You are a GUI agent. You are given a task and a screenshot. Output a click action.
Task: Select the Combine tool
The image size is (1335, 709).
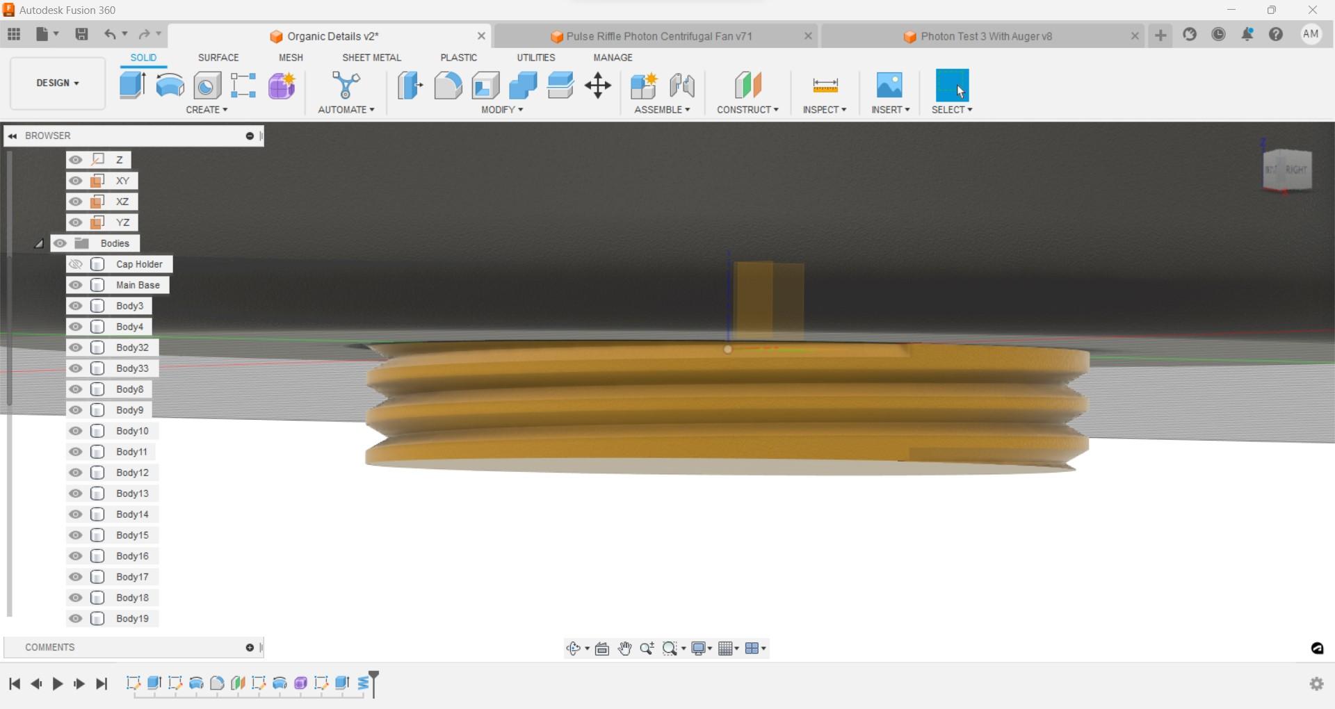[523, 85]
